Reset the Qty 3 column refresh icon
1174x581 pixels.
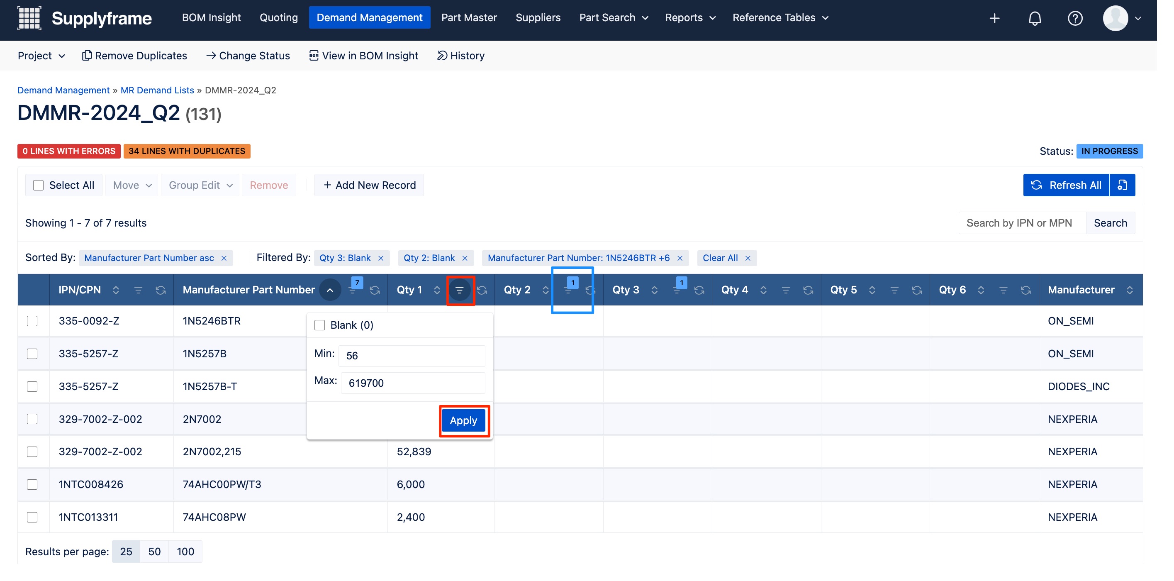pyautogui.click(x=699, y=290)
